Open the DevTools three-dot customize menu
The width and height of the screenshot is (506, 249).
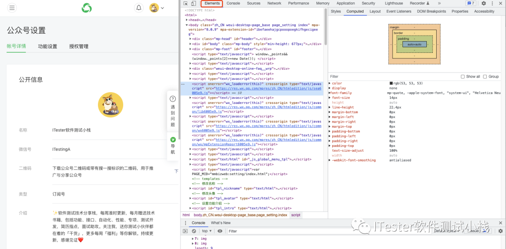492,3
